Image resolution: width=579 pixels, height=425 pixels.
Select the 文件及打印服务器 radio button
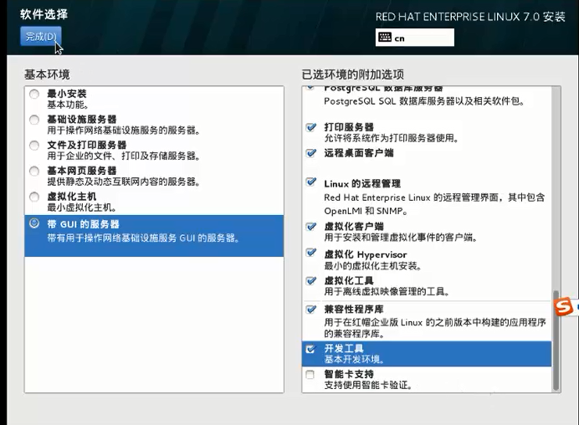click(x=34, y=146)
